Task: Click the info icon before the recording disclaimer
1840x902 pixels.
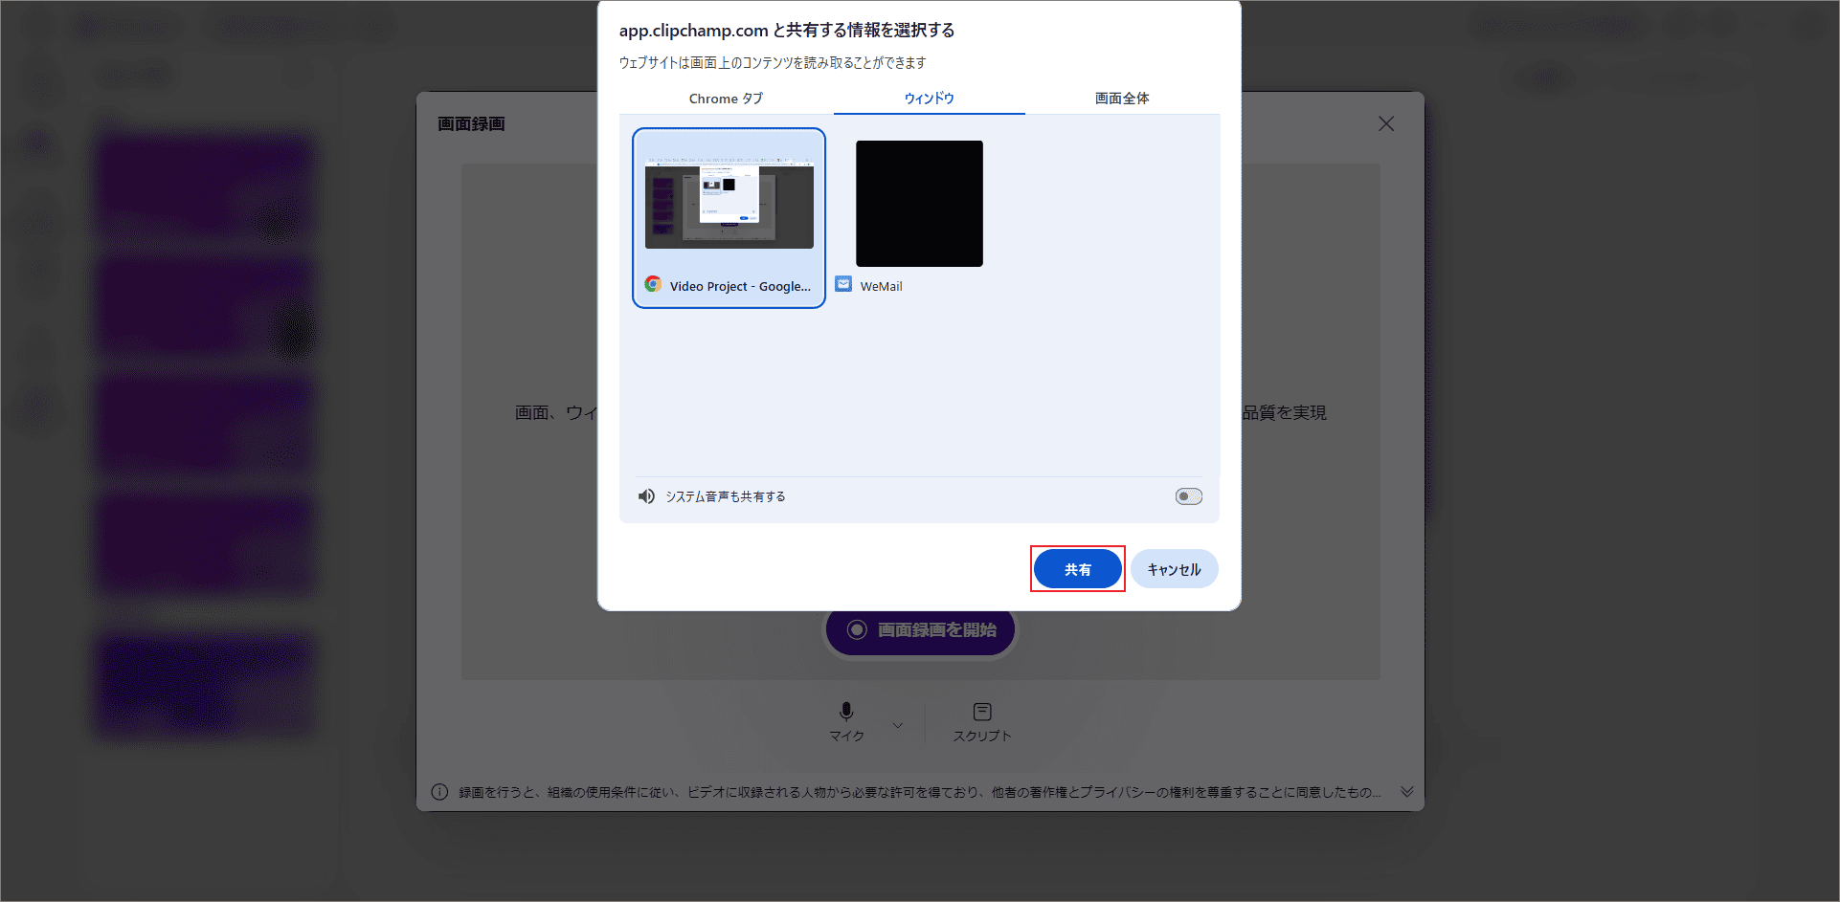Action: (x=438, y=791)
